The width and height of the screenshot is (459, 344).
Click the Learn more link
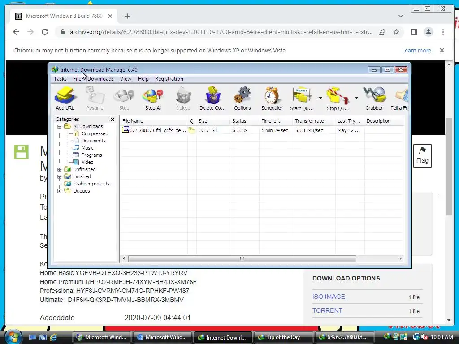pos(416,50)
